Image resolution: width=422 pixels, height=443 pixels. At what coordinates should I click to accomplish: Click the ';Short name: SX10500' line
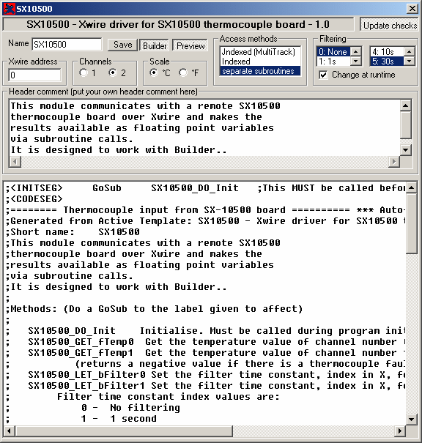pyautogui.click(x=73, y=231)
